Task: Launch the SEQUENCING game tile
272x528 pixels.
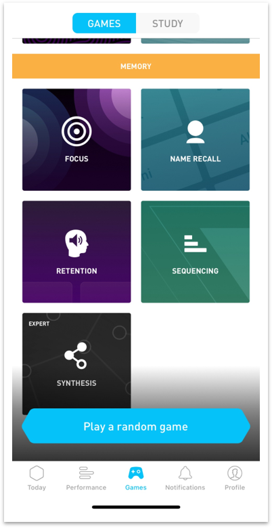Action: point(196,252)
